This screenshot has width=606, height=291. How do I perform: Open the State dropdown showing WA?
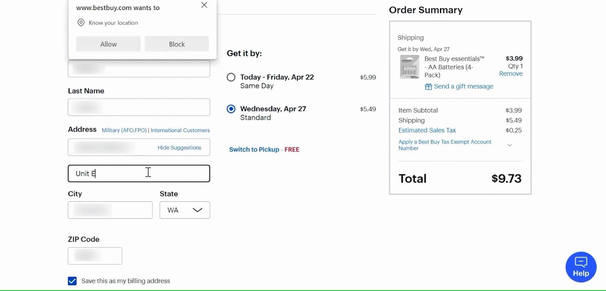click(x=185, y=210)
